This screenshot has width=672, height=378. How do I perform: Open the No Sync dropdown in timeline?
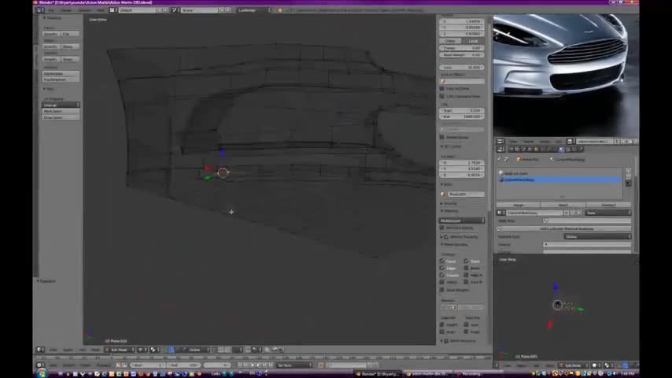(294, 365)
